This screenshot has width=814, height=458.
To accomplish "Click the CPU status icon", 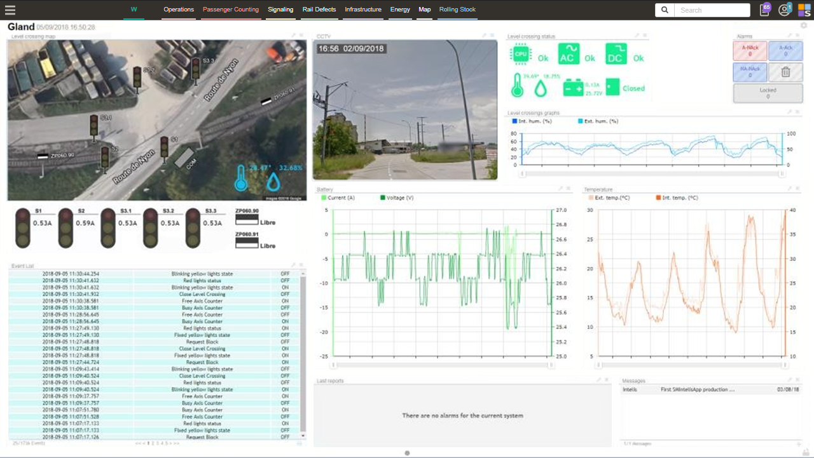I will click(x=520, y=55).
